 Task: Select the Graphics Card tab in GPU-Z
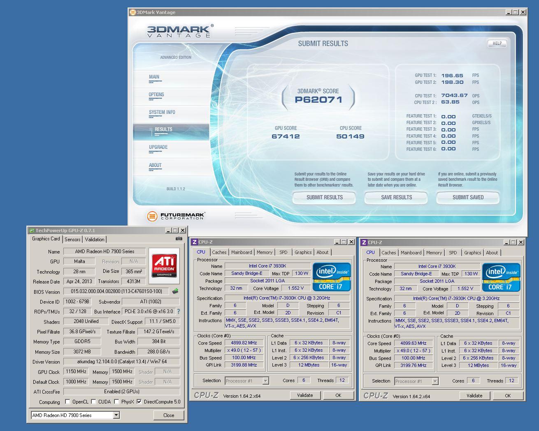pos(46,239)
